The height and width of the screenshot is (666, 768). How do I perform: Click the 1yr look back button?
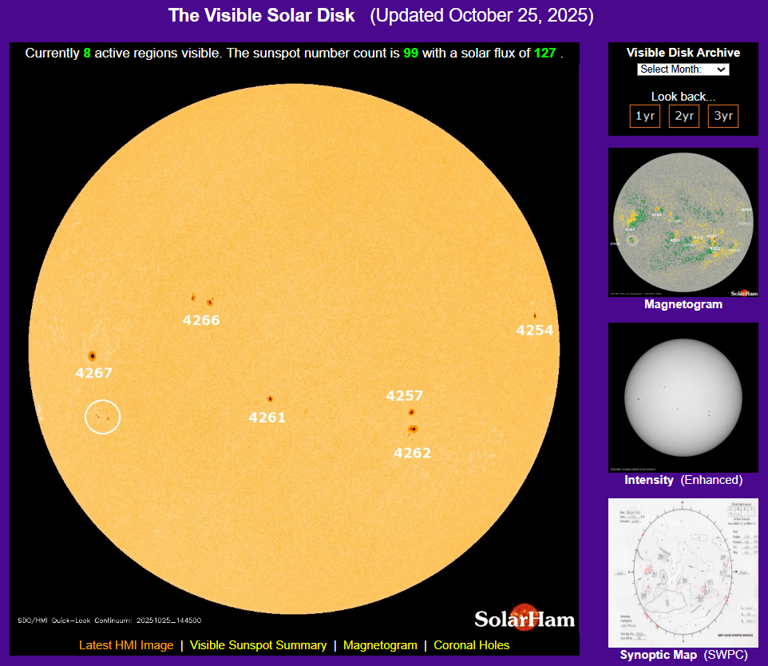[x=644, y=116]
